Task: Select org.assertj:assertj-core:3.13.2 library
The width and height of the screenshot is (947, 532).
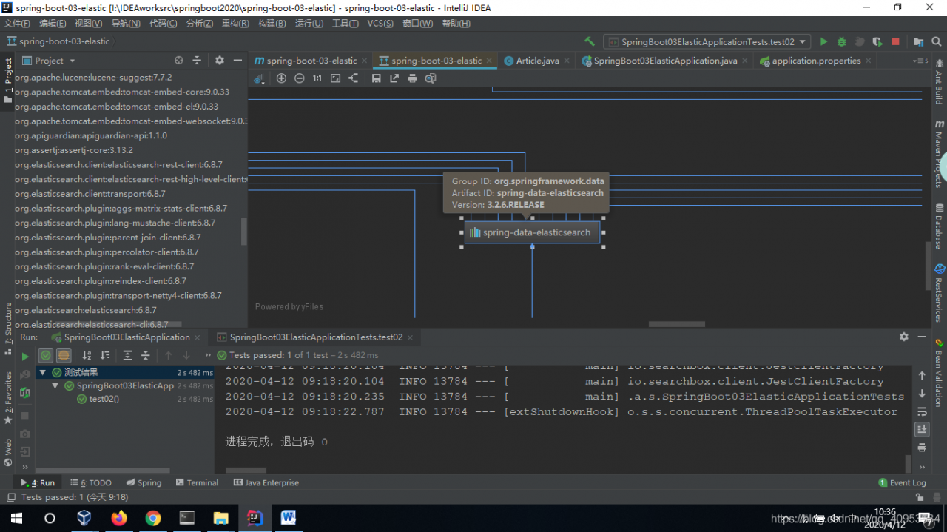Action: (74, 150)
